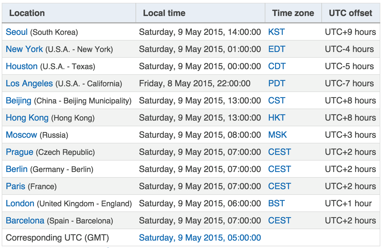Open the London location link

point(20,203)
